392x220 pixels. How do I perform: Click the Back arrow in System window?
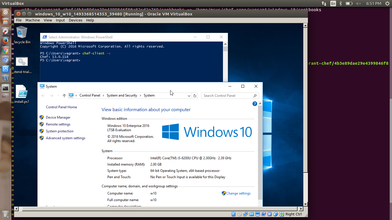43,96
